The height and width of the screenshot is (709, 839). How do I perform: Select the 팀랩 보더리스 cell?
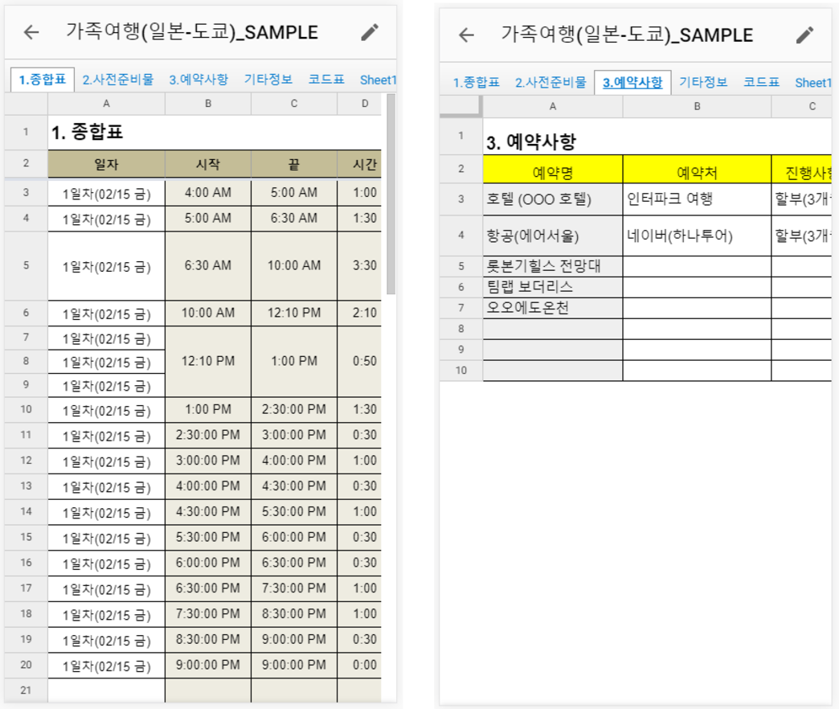552,287
